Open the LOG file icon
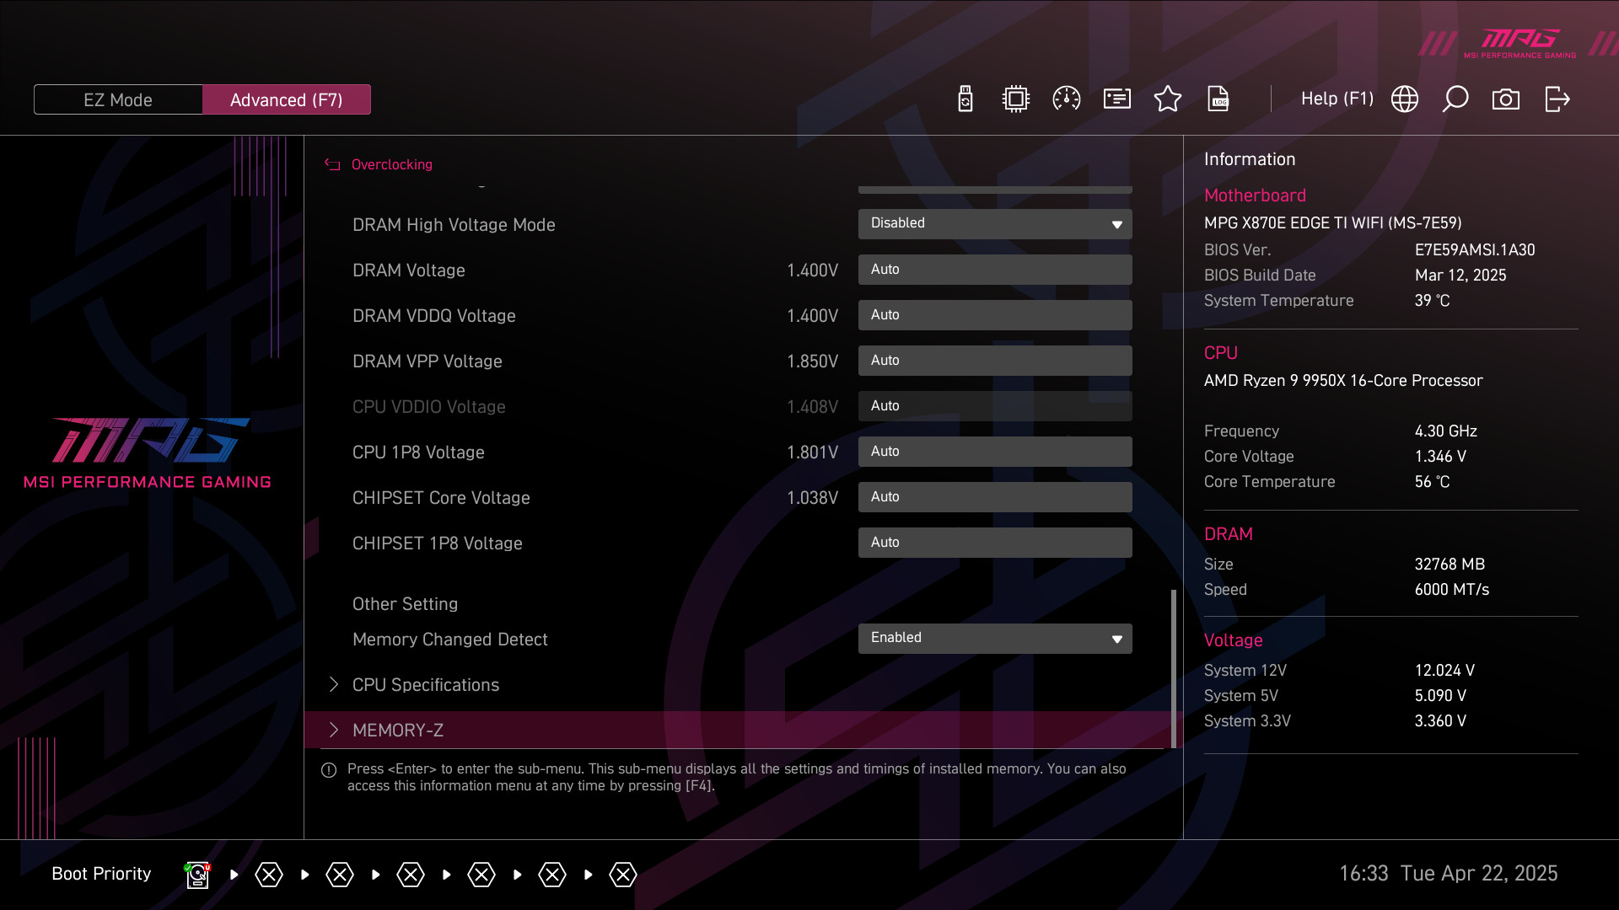 pos(1218,99)
